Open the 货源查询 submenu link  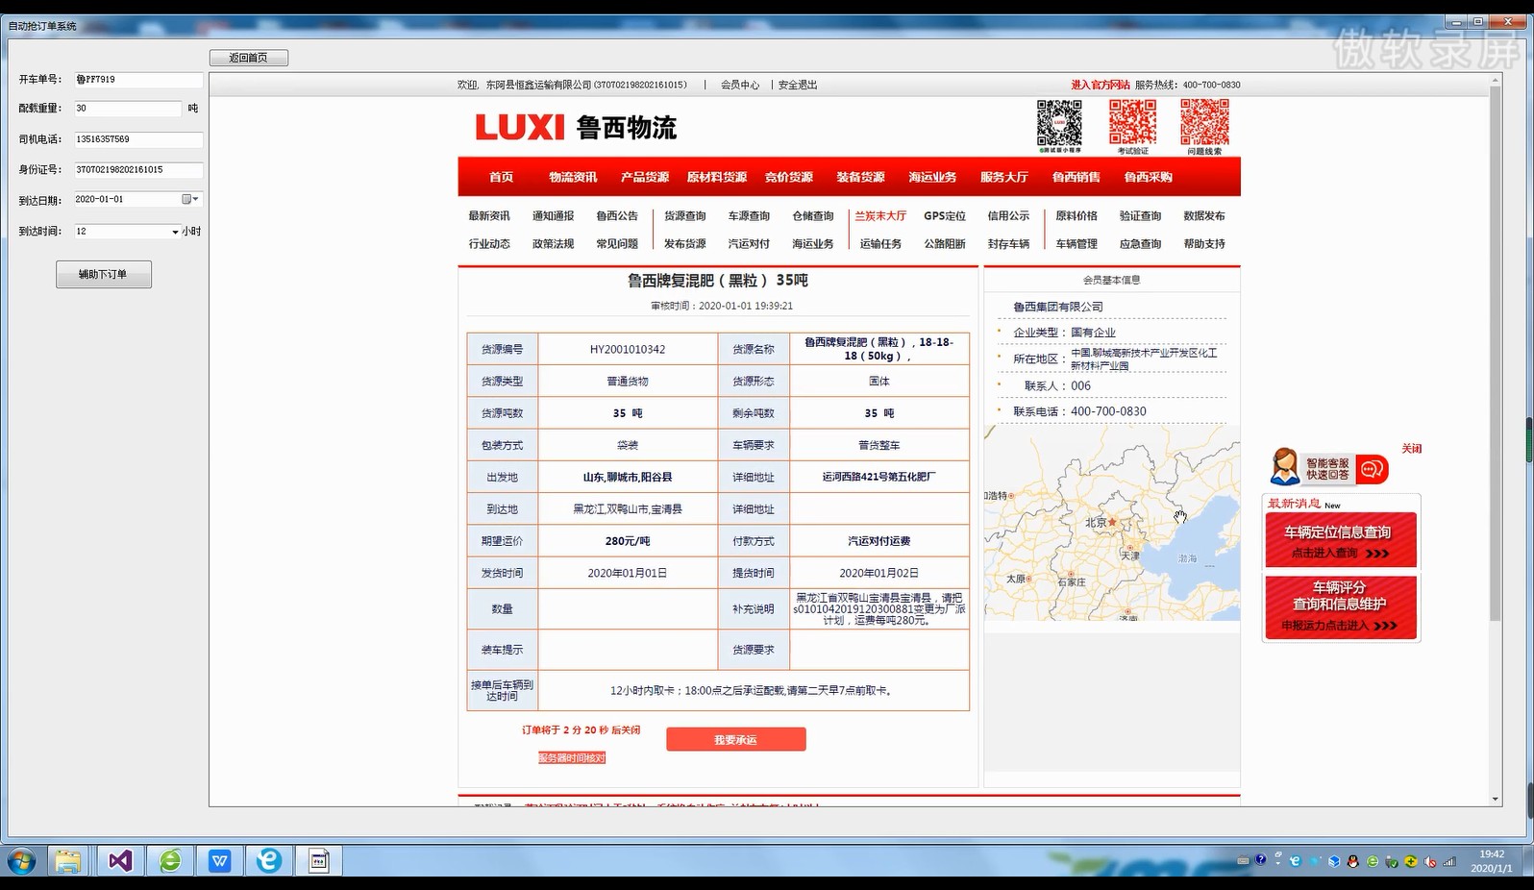point(685,216)
